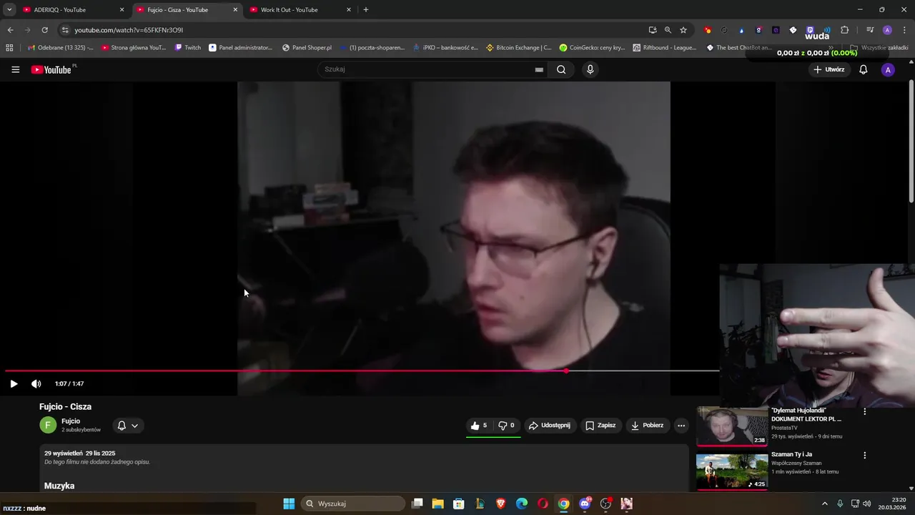Open the YouTube hamburger guide menu
Screen dimensions: 915x515
[15, 69]
